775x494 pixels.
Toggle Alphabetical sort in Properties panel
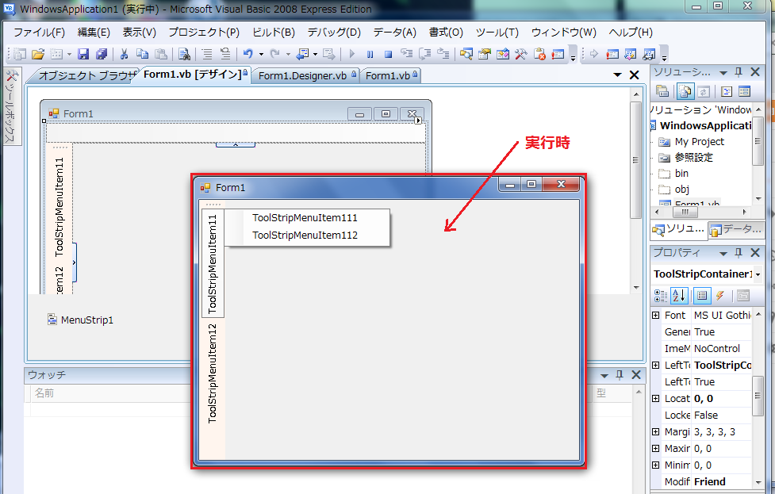tap(679, 296)
